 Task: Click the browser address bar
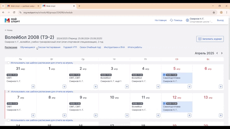point(116,13)
